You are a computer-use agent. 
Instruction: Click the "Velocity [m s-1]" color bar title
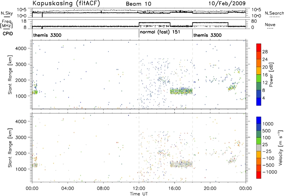point(280,148)
